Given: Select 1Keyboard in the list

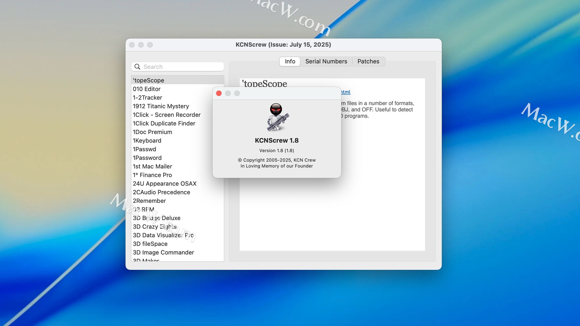Looking at the screenshot, I should pyautogui.click(x=178, y=141).
